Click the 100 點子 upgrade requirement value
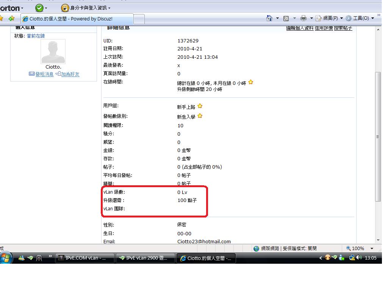388x291 pixels. 187,200
